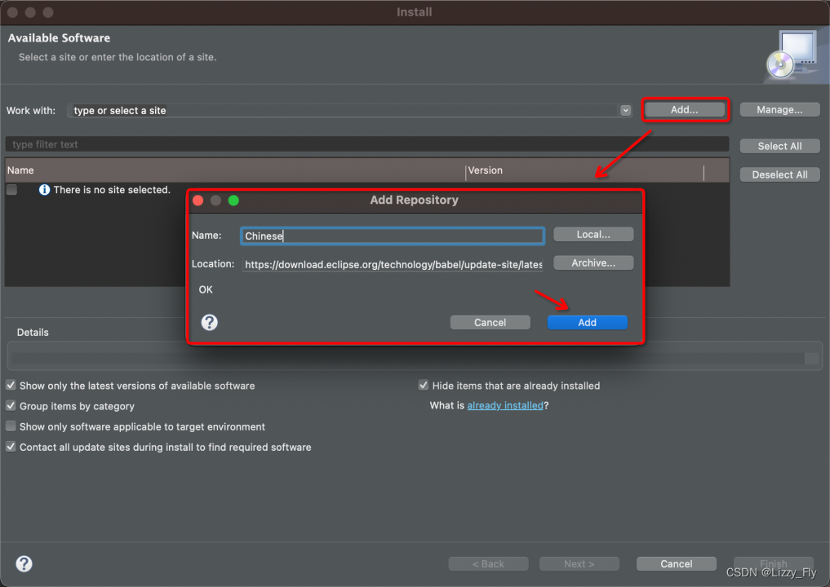Open the 'already installed' link
The height and width of the screenshot is (587, 830).
505,406
